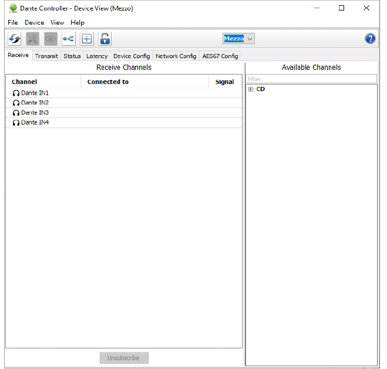Click the Refresh device toolbar icon

(x=14, y=39)
